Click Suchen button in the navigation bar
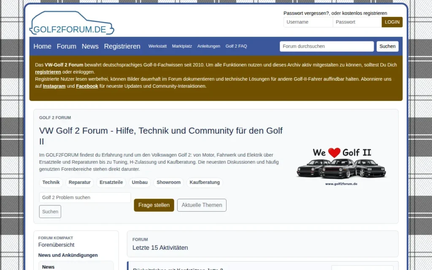 click(x=387, y=46)
